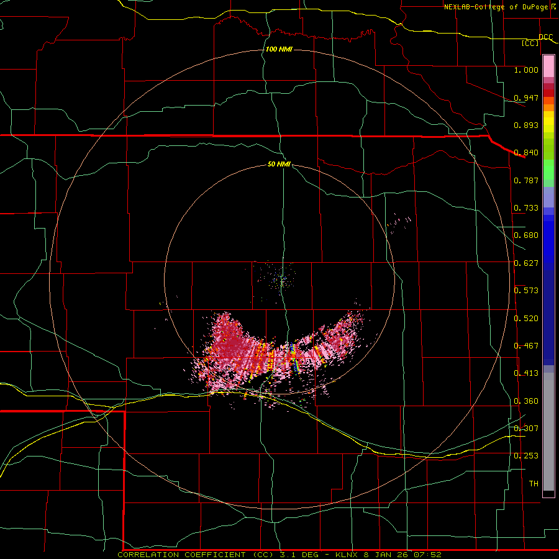This screenshot has width=559, height=559.
Task: Select the 0.733 scale label
Action: [x=526, y=208]
